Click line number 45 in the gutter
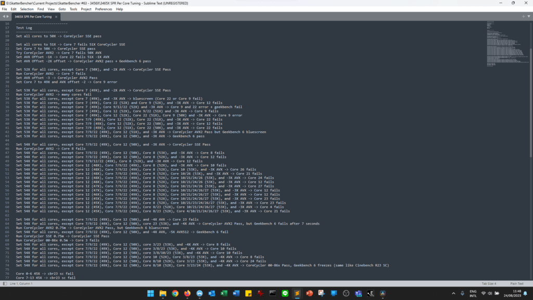 7,145
